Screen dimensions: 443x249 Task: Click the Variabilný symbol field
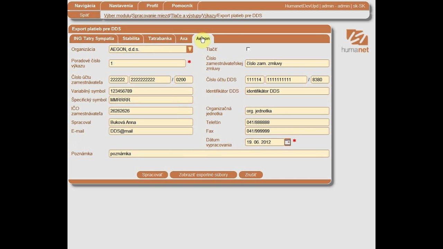click(151, 91)
